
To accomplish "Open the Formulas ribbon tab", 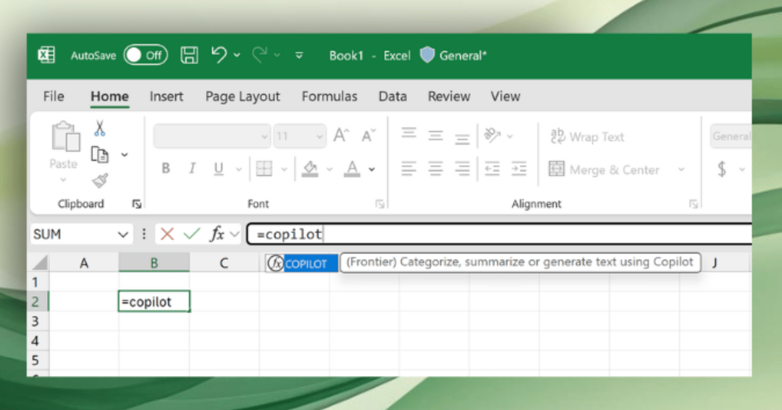I will 329,97.
